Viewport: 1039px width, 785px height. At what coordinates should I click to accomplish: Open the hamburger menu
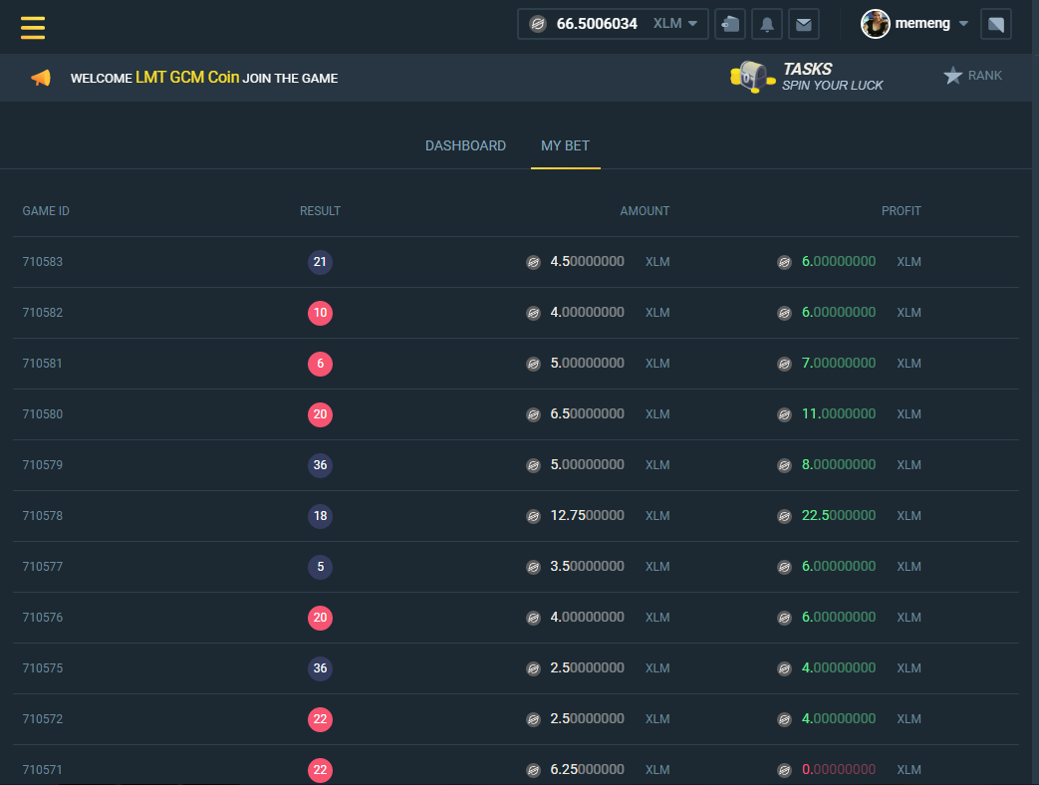[33, 26]
